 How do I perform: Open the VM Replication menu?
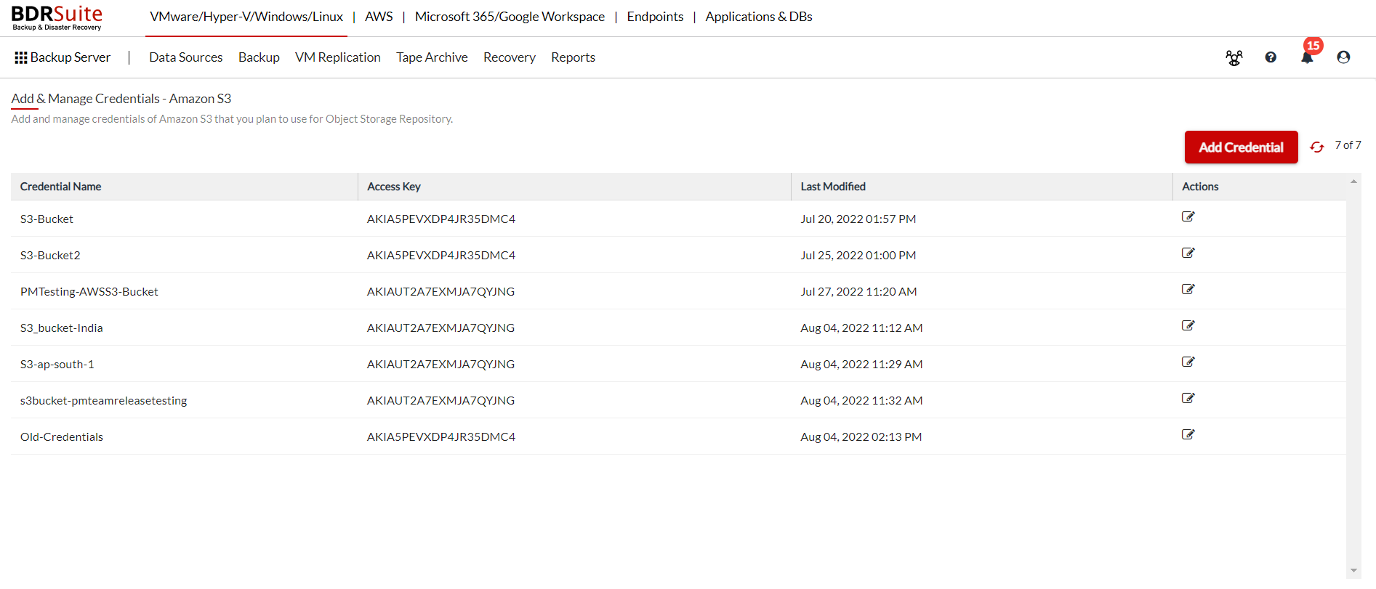(x=338, y=57)
